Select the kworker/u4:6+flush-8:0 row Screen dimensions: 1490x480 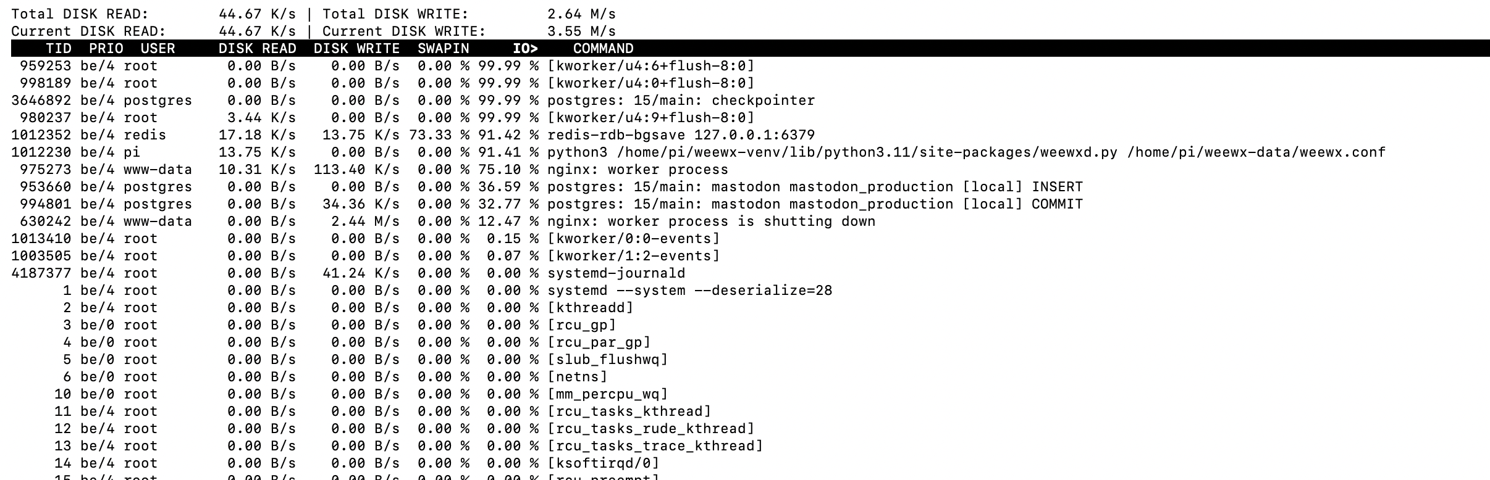coord(751,66)
